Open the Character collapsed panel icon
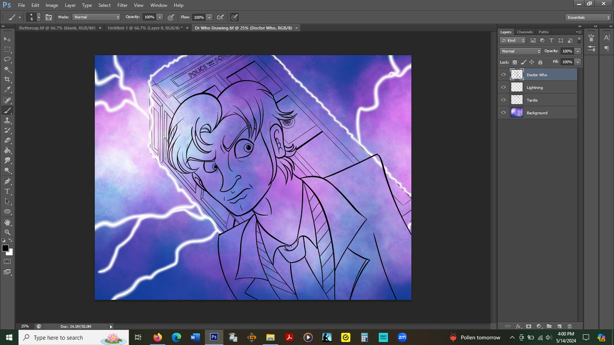Screen dimensions: 614x345 tap(606, 38)
